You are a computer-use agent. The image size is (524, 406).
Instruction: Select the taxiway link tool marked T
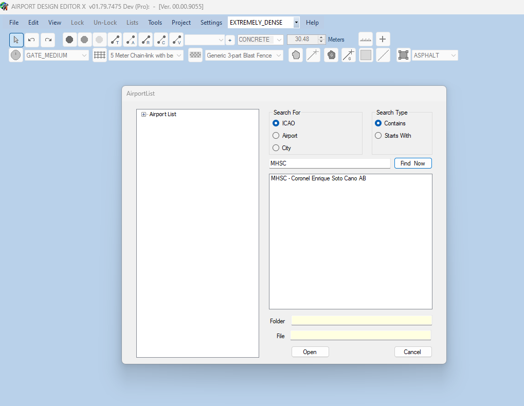115,40
